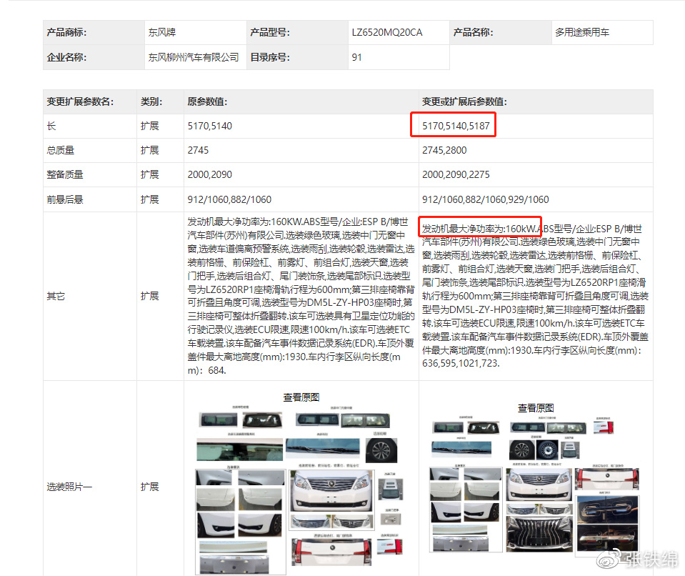
Task: Select the new total mass 2745,2800
Action: 444,150
